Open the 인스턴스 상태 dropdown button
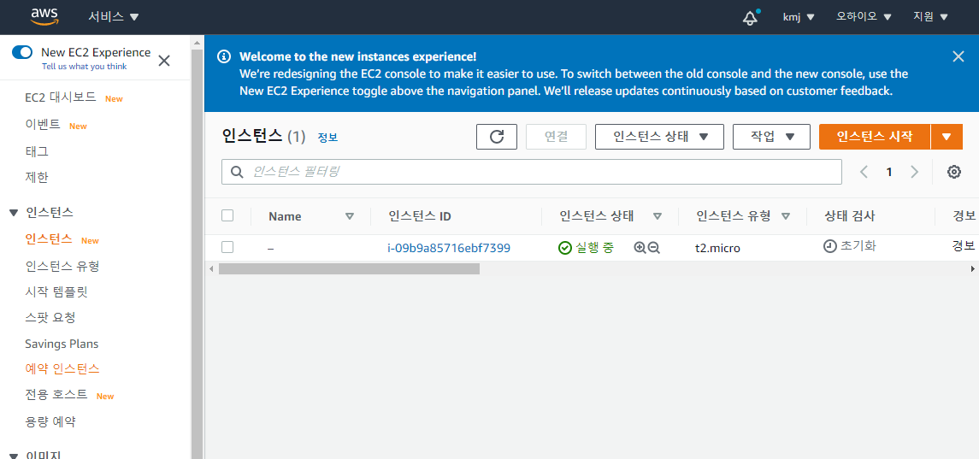Screen dimensions: 979x459 click(x=659, y=137)
